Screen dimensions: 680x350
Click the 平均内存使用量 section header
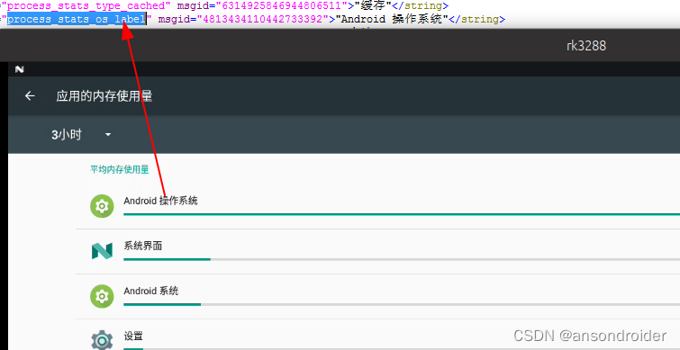tap(119, 169)
